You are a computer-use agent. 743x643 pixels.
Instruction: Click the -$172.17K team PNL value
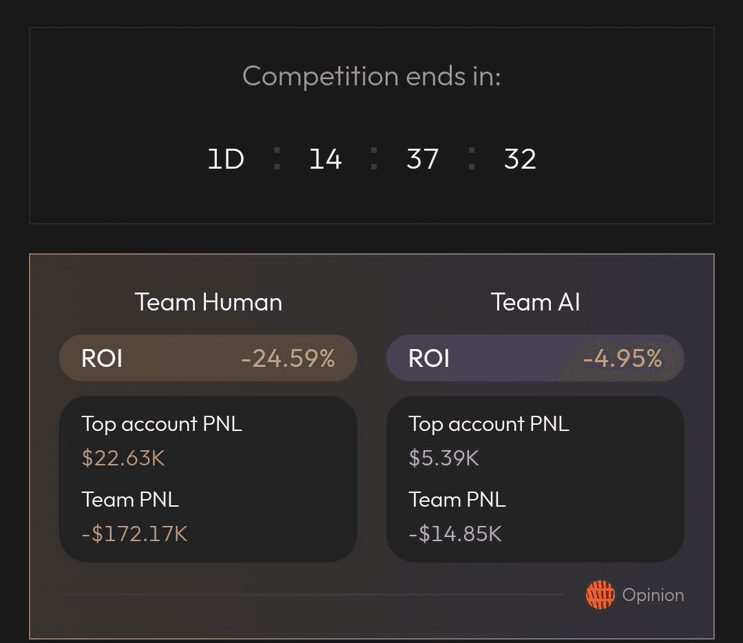134,534
